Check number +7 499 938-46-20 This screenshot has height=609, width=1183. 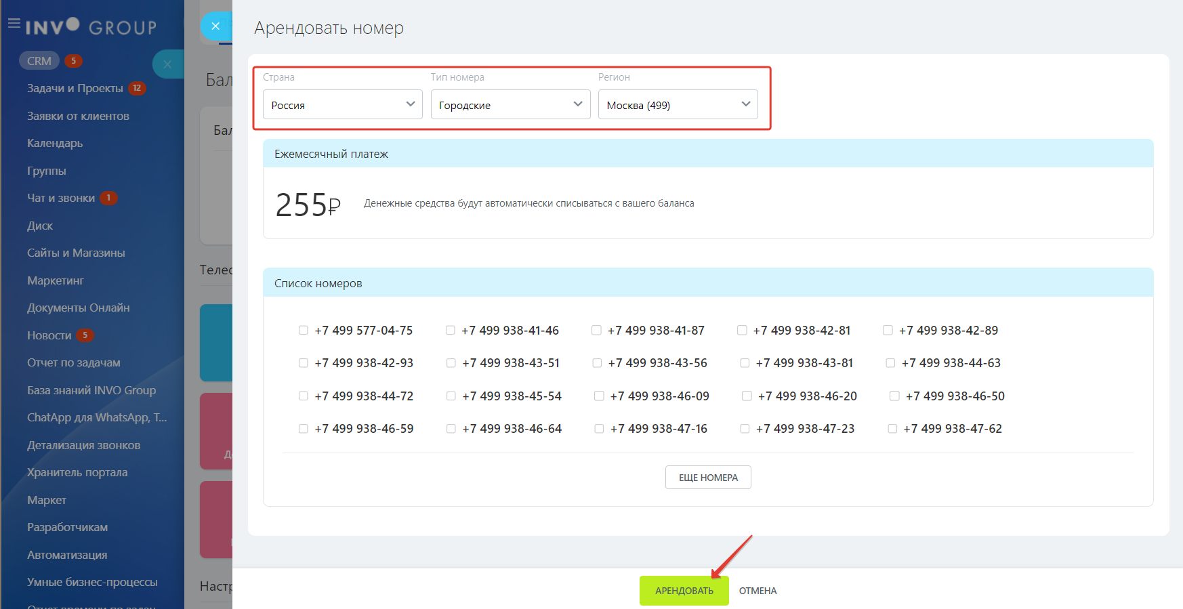coord(747,396)
